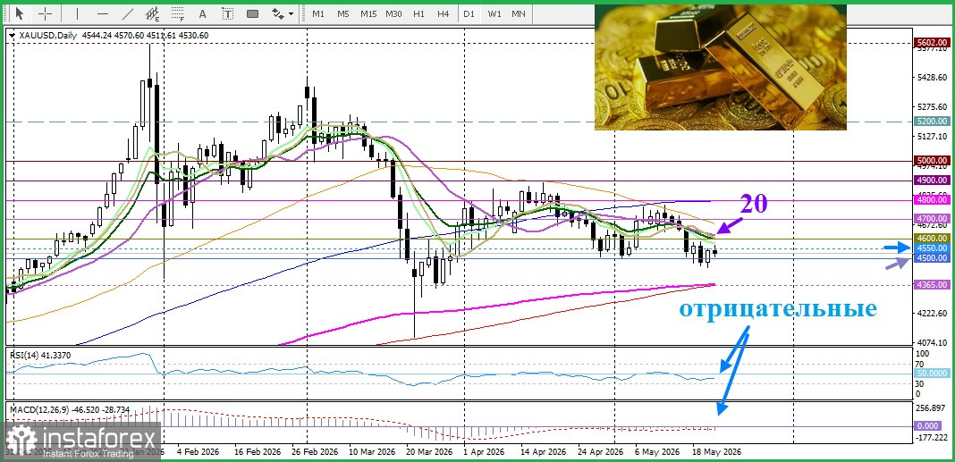The height and width of the screenshot is (462, 955).
Task: Select the D1 timeframe
Action: coord(469,13)
